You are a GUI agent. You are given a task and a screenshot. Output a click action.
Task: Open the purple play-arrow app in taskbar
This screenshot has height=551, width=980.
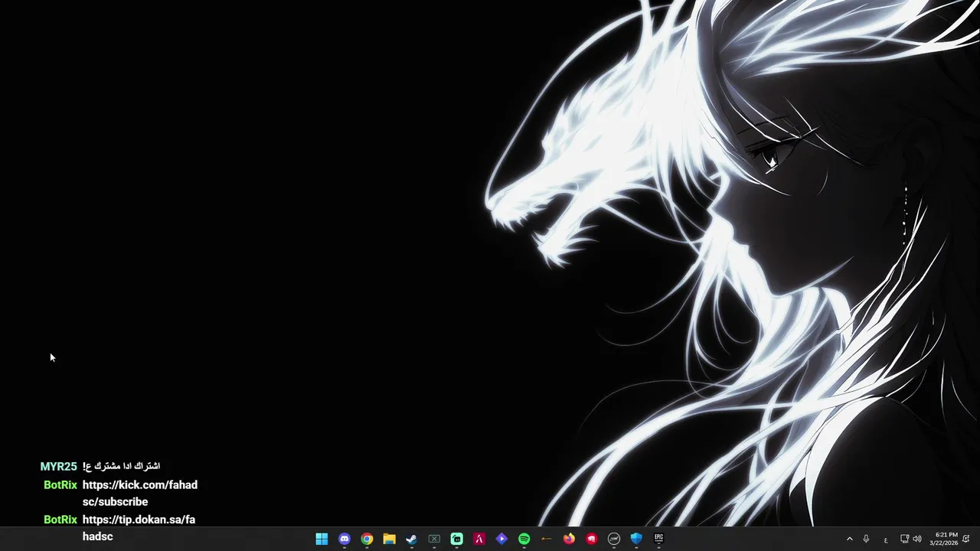pyautogui.click(x=501, y=539)
